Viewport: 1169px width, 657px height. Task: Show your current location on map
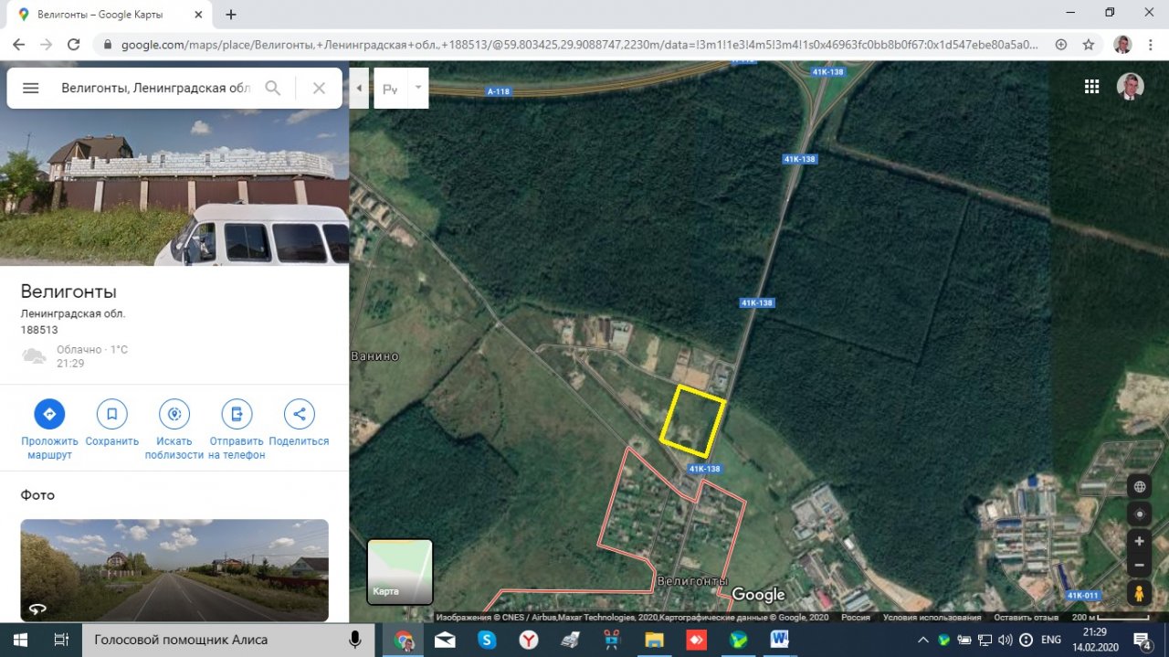click(1139, 514)
